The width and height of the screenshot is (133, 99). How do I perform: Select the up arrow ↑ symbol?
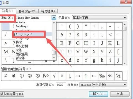[x=86, y=76]
